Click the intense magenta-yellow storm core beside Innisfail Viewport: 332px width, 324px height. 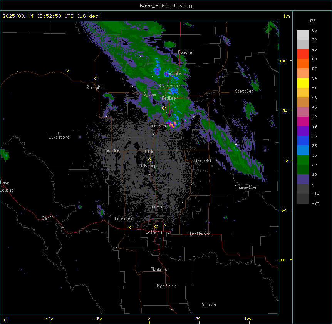172,124
